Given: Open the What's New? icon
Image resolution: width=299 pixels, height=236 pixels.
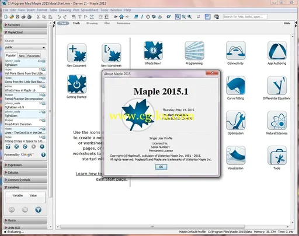Looking at the screenshot, I should tap(153, 51).
